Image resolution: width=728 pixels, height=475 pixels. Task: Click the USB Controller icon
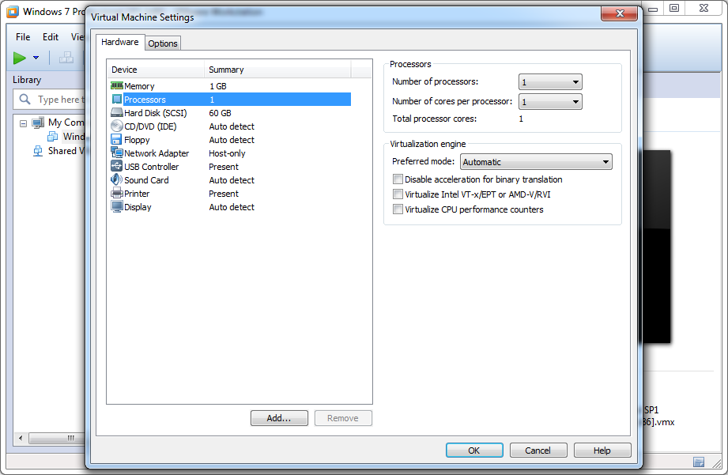117,167
